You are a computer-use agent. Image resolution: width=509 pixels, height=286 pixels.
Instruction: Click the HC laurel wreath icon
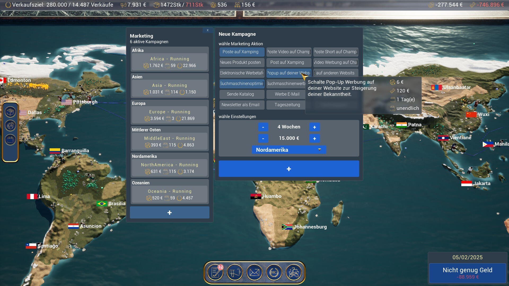(275, 272)
